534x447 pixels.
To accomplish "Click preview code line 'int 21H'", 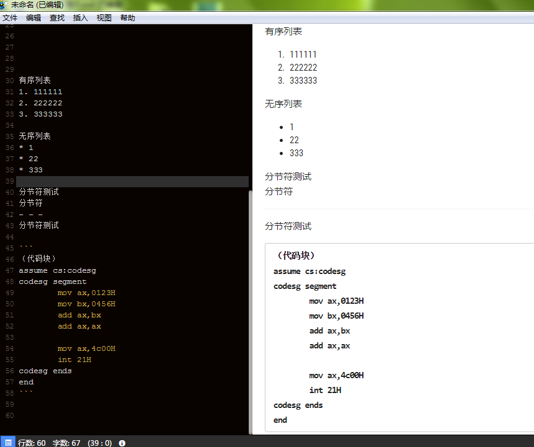I will coord(325,391).
